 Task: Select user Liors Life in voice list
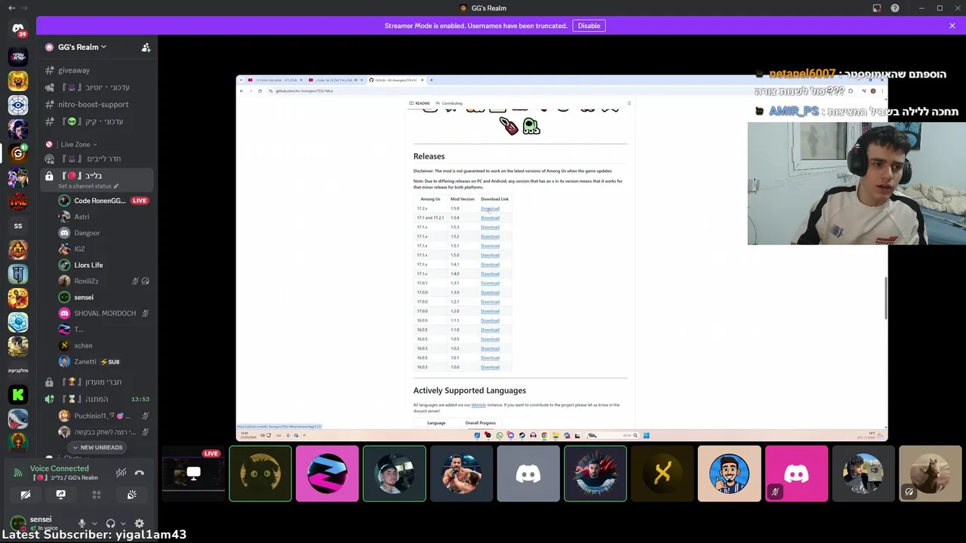pyautogui.click(x=103, y=265)
